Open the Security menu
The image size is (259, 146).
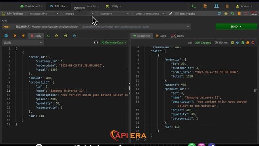93,6
